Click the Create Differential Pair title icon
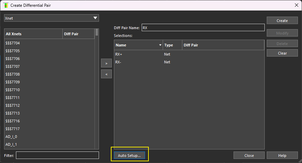The height and width of the screenshot is (163, 302). pyautogui.click(x=5, y=5)
